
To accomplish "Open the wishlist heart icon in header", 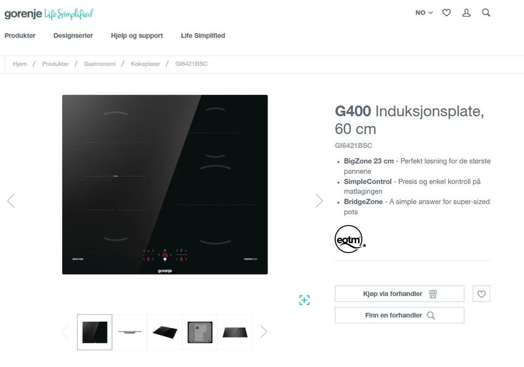I will coord(446,13).
